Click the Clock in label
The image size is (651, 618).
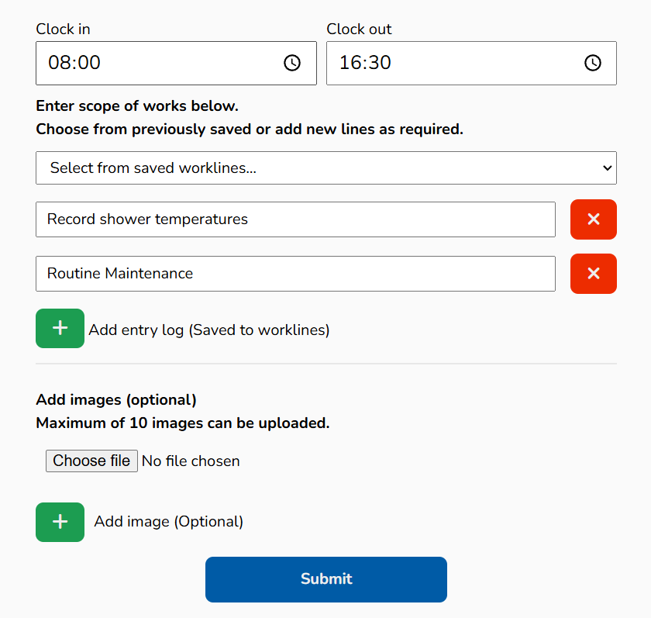point(63,29)
